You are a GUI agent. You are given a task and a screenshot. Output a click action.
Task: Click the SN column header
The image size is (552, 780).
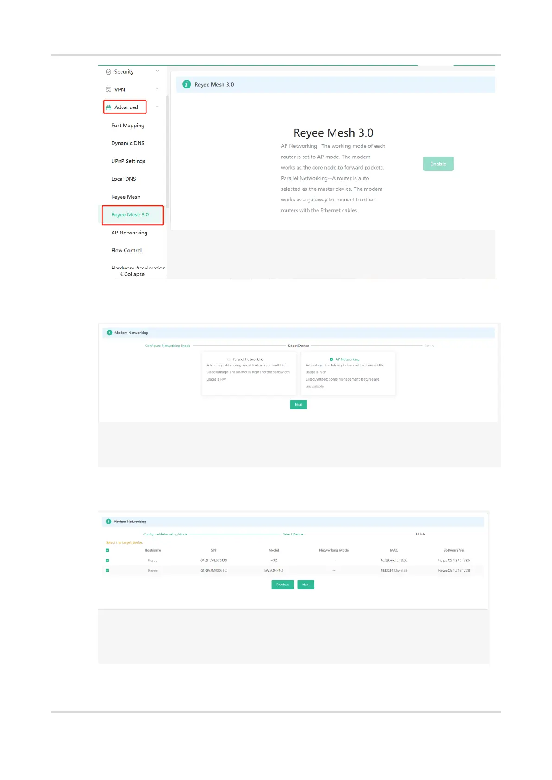tap(213, 550)
